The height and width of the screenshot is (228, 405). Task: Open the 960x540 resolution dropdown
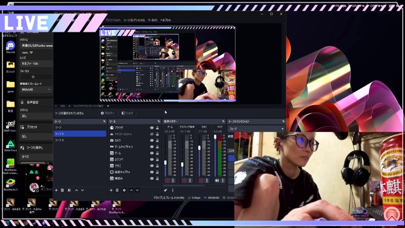[36, 89]
